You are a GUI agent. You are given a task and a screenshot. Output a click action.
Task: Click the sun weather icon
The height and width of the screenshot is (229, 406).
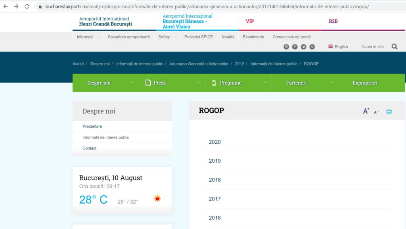pyautogui.click(x=157, y=198)
